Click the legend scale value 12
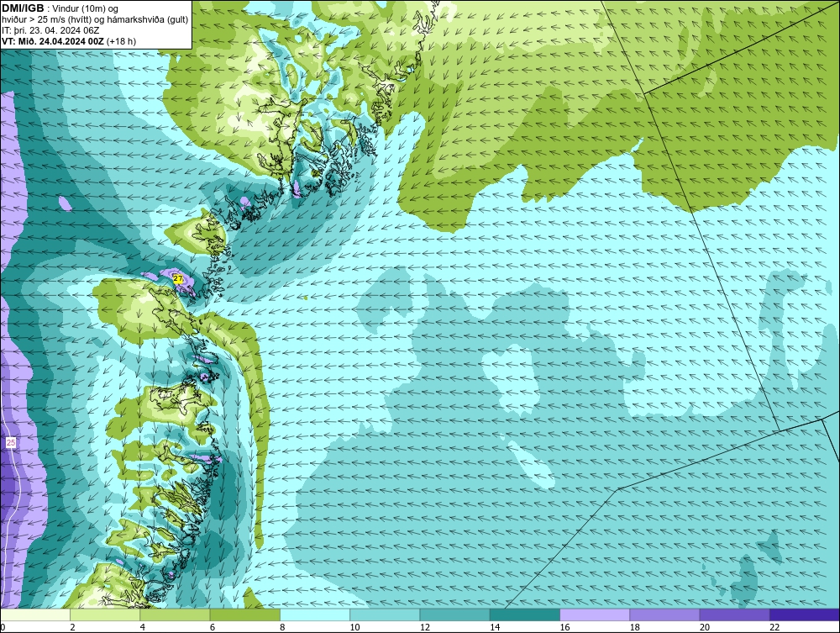The height and width of the screenshot is (633, 840). pyautogui.click(x=425, y=628)
